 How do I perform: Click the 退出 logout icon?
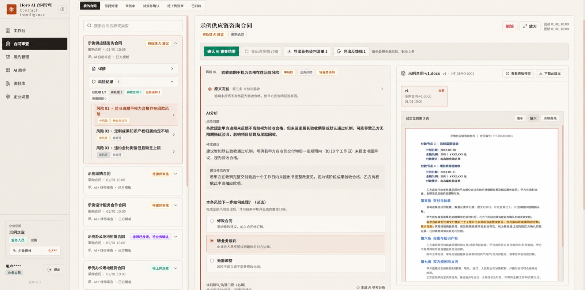pyautogui.click(x=49, y=270)
